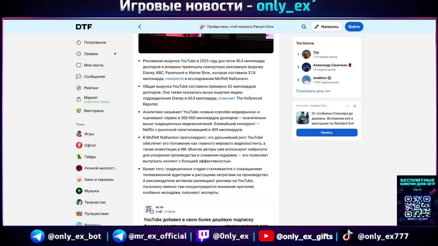This screenshot has height=246, width=438.
Task: Click the Войти login button
Action: pos(354,27)
